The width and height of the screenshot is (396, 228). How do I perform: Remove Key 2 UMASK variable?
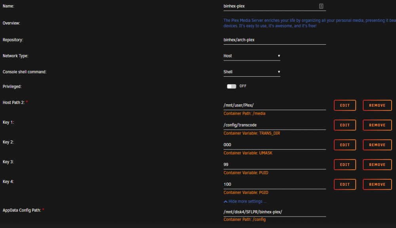[x=377, y=145]
